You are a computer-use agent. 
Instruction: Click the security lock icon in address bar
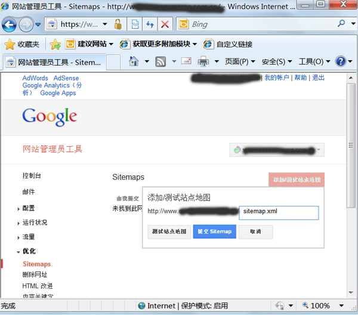(x=118, y=25)
